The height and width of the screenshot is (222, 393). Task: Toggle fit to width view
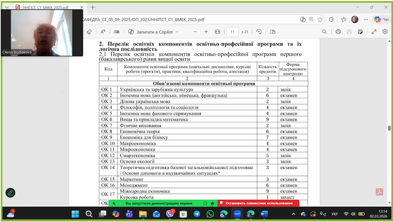pyautogui.click(x=217, y=32)
